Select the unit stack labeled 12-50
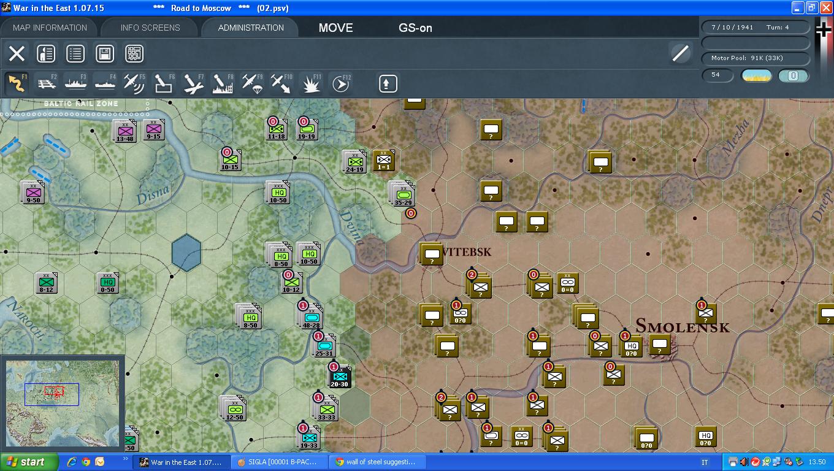This screenshot has height=471, width=834. coord(233,408)
